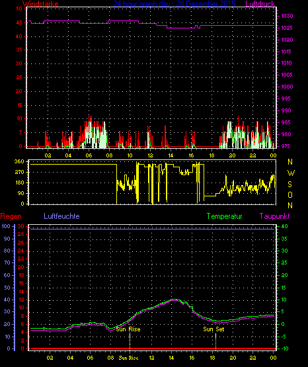Select the magenta Taupunkt legend label
The image size is (308, 367).
pyautogui.click(x=274, y=216)
